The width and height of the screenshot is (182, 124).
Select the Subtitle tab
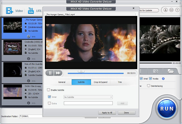(x=81, y=82)
